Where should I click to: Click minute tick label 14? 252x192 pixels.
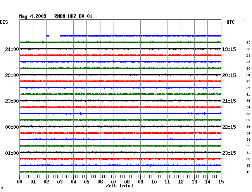[207, 182]
